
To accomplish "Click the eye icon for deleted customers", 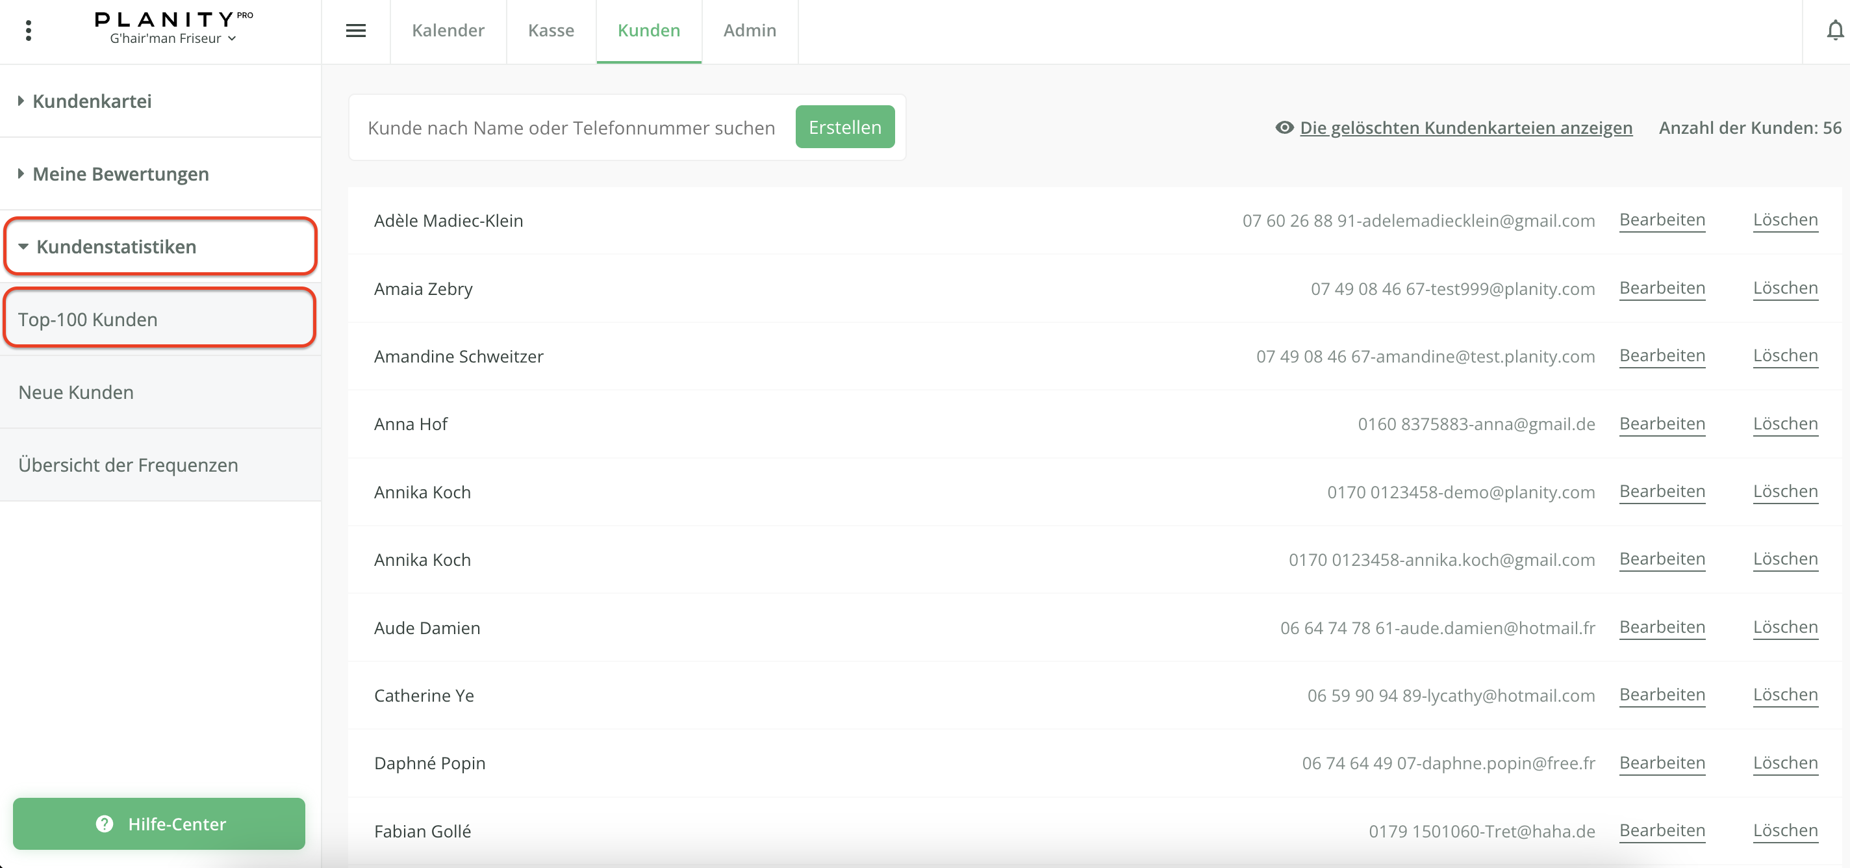I will (1284, 127).
